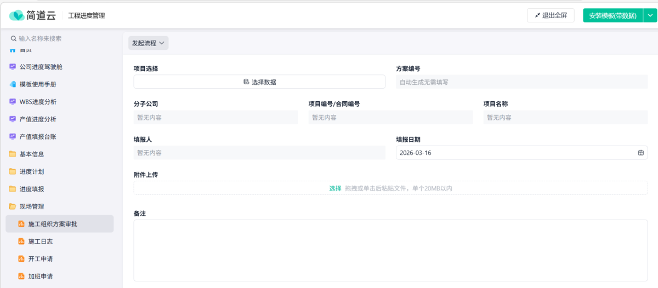Click the 选择 link in 附件上传
This screenshot has width=658, height=288.
coord(335,188)
